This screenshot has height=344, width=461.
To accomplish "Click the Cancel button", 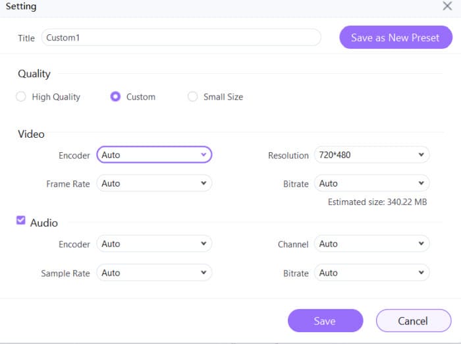I will (414, 321).
